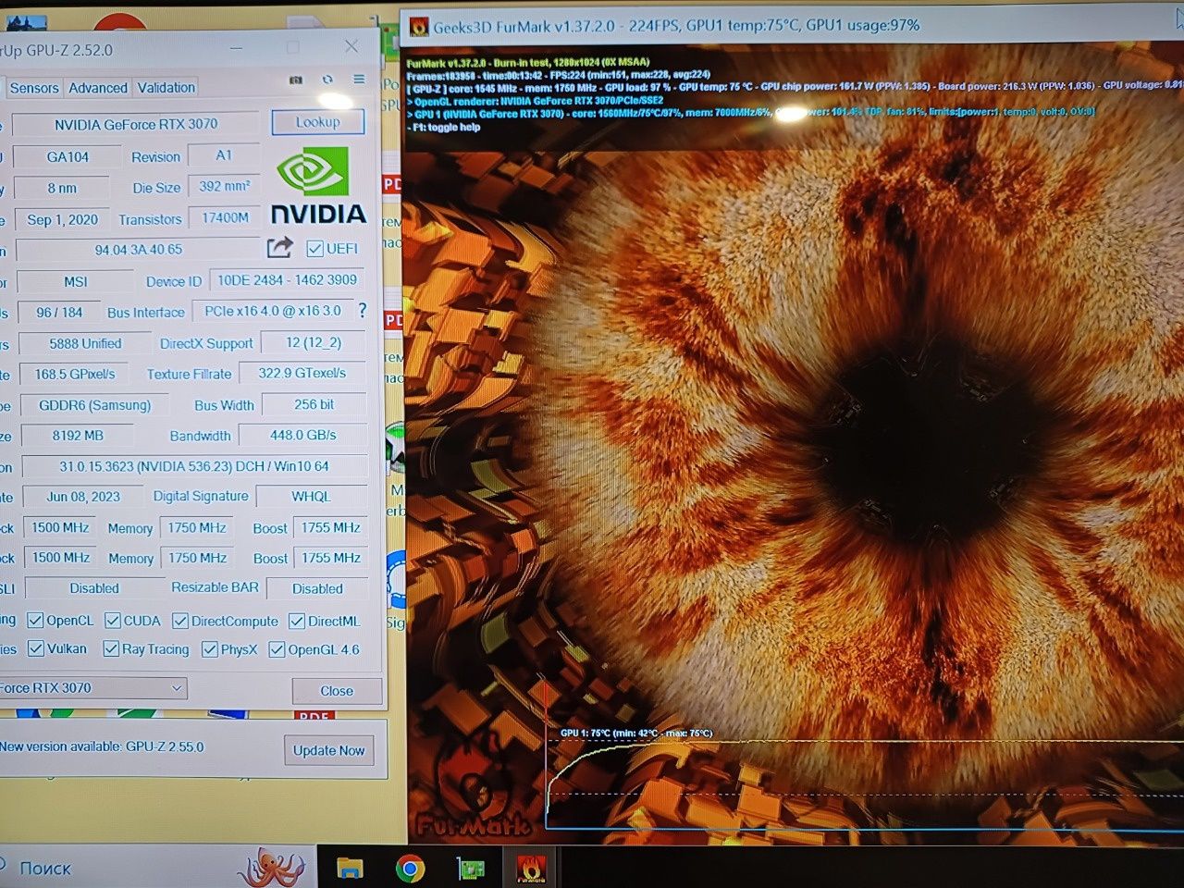Click the Transistors 17400M field
The width and height of the screenshot is (1184, 888).
pos(225,218)
